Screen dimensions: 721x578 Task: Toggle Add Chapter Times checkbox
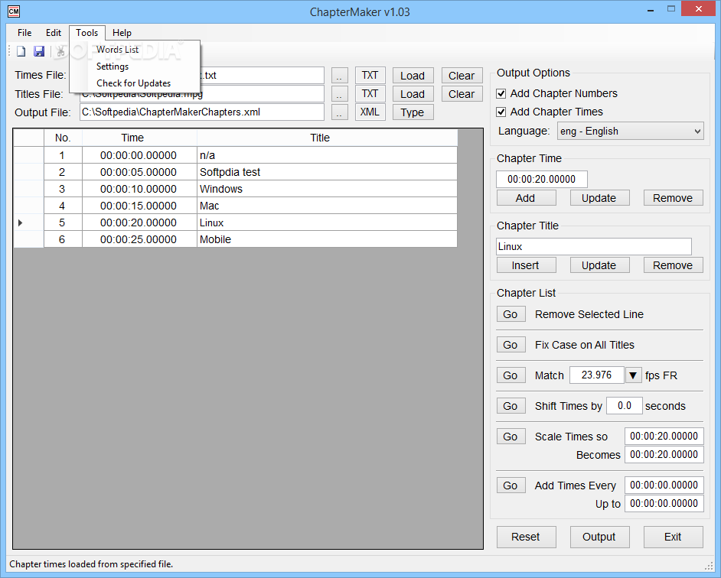501,112
